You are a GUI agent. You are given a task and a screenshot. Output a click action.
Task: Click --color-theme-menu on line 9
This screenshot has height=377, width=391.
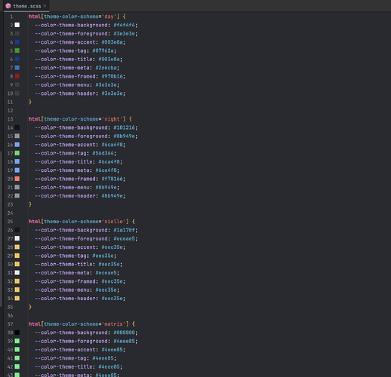[x=62, y=85]
